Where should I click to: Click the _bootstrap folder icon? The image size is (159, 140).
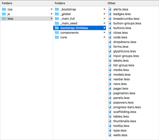pyautogui.click(x=57, y=9)
